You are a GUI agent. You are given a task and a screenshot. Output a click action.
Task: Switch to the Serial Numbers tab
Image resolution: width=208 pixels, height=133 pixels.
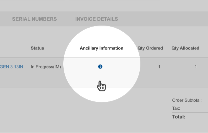pyautogui.click(x=34, y=19)
